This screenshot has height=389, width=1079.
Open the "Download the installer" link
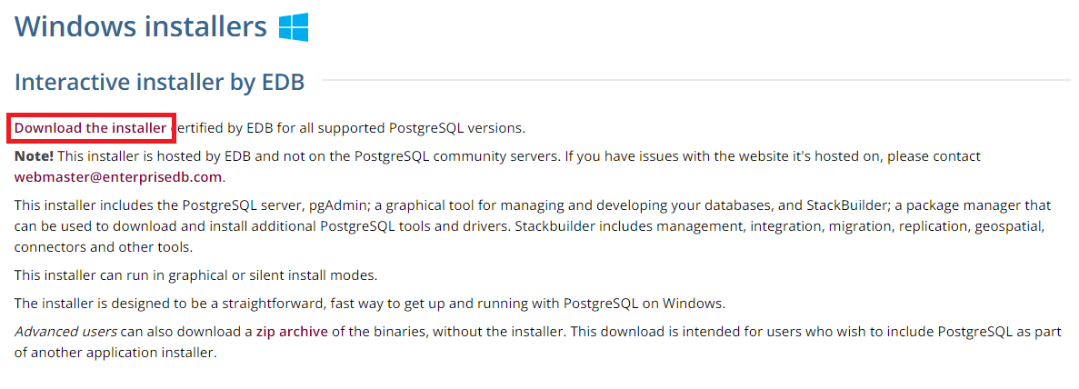90,128
